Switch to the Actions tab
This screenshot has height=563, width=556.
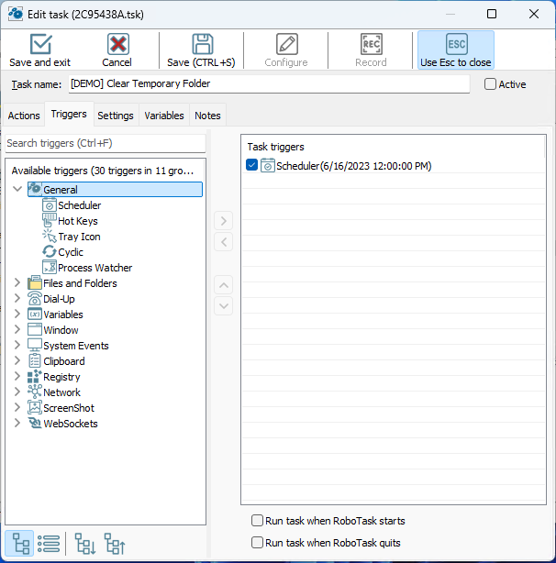(x=24, y=116)
